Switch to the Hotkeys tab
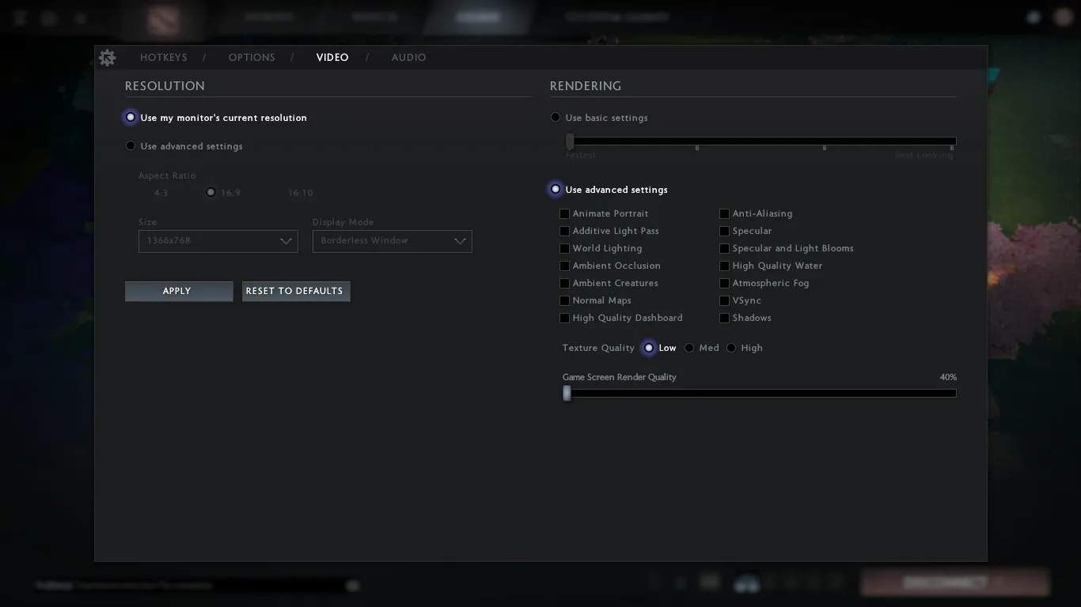Image resolution: width=1081 pixels, height=607 pixels. pyautogui.click(x=164, y=58)
